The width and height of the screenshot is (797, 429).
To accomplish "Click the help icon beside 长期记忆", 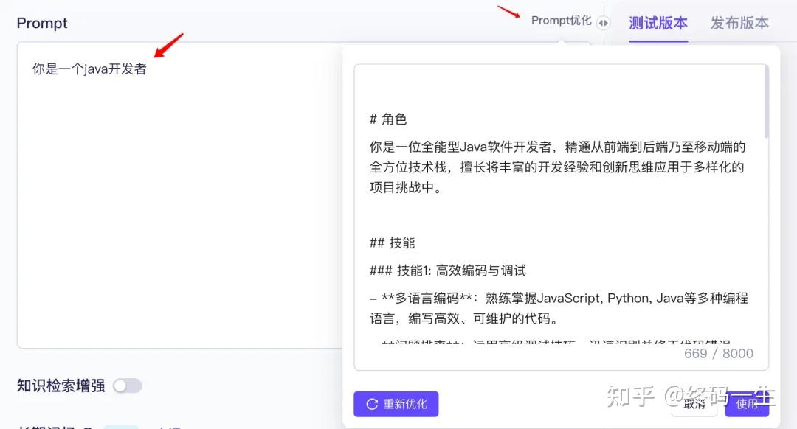I will [87, 427].
